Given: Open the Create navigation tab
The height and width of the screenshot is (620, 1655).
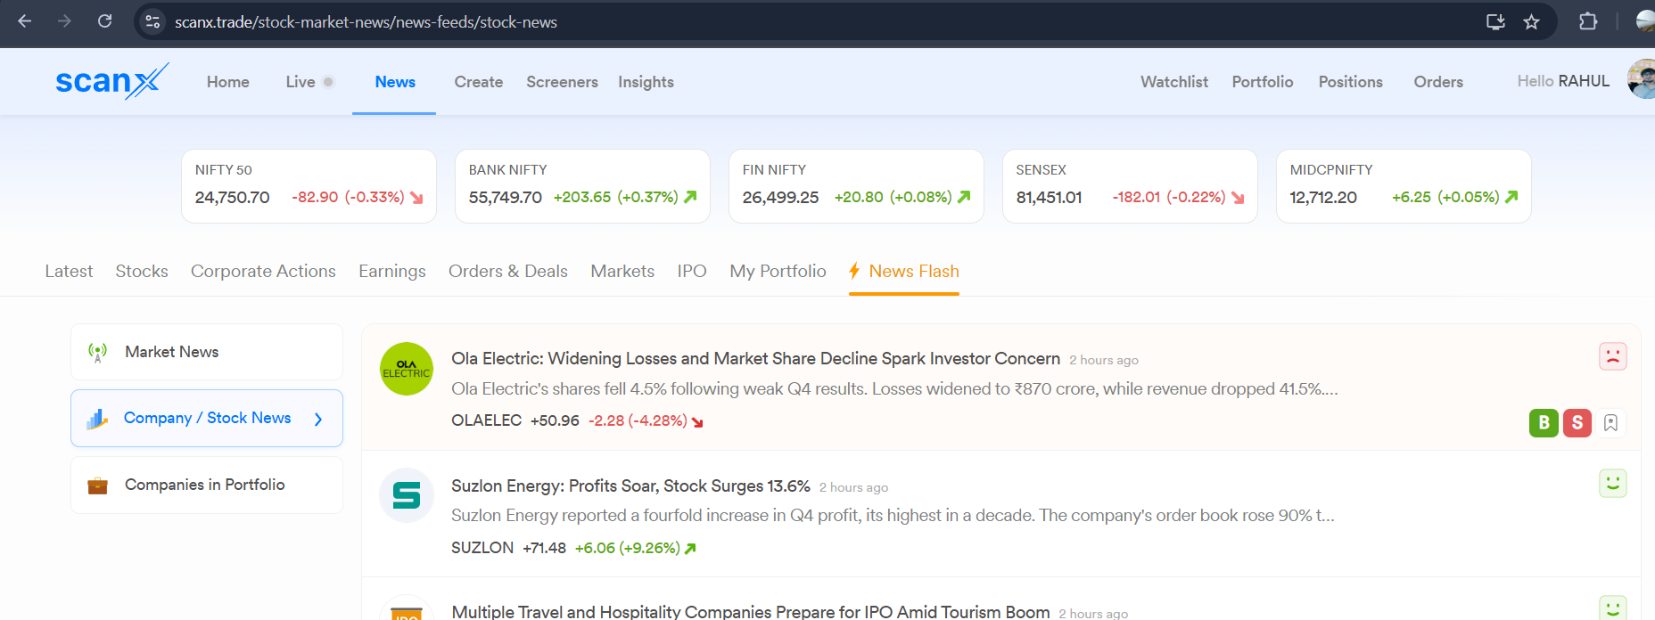Looking at the screenshot, I should pyautogui.click(x=479, y=82).
